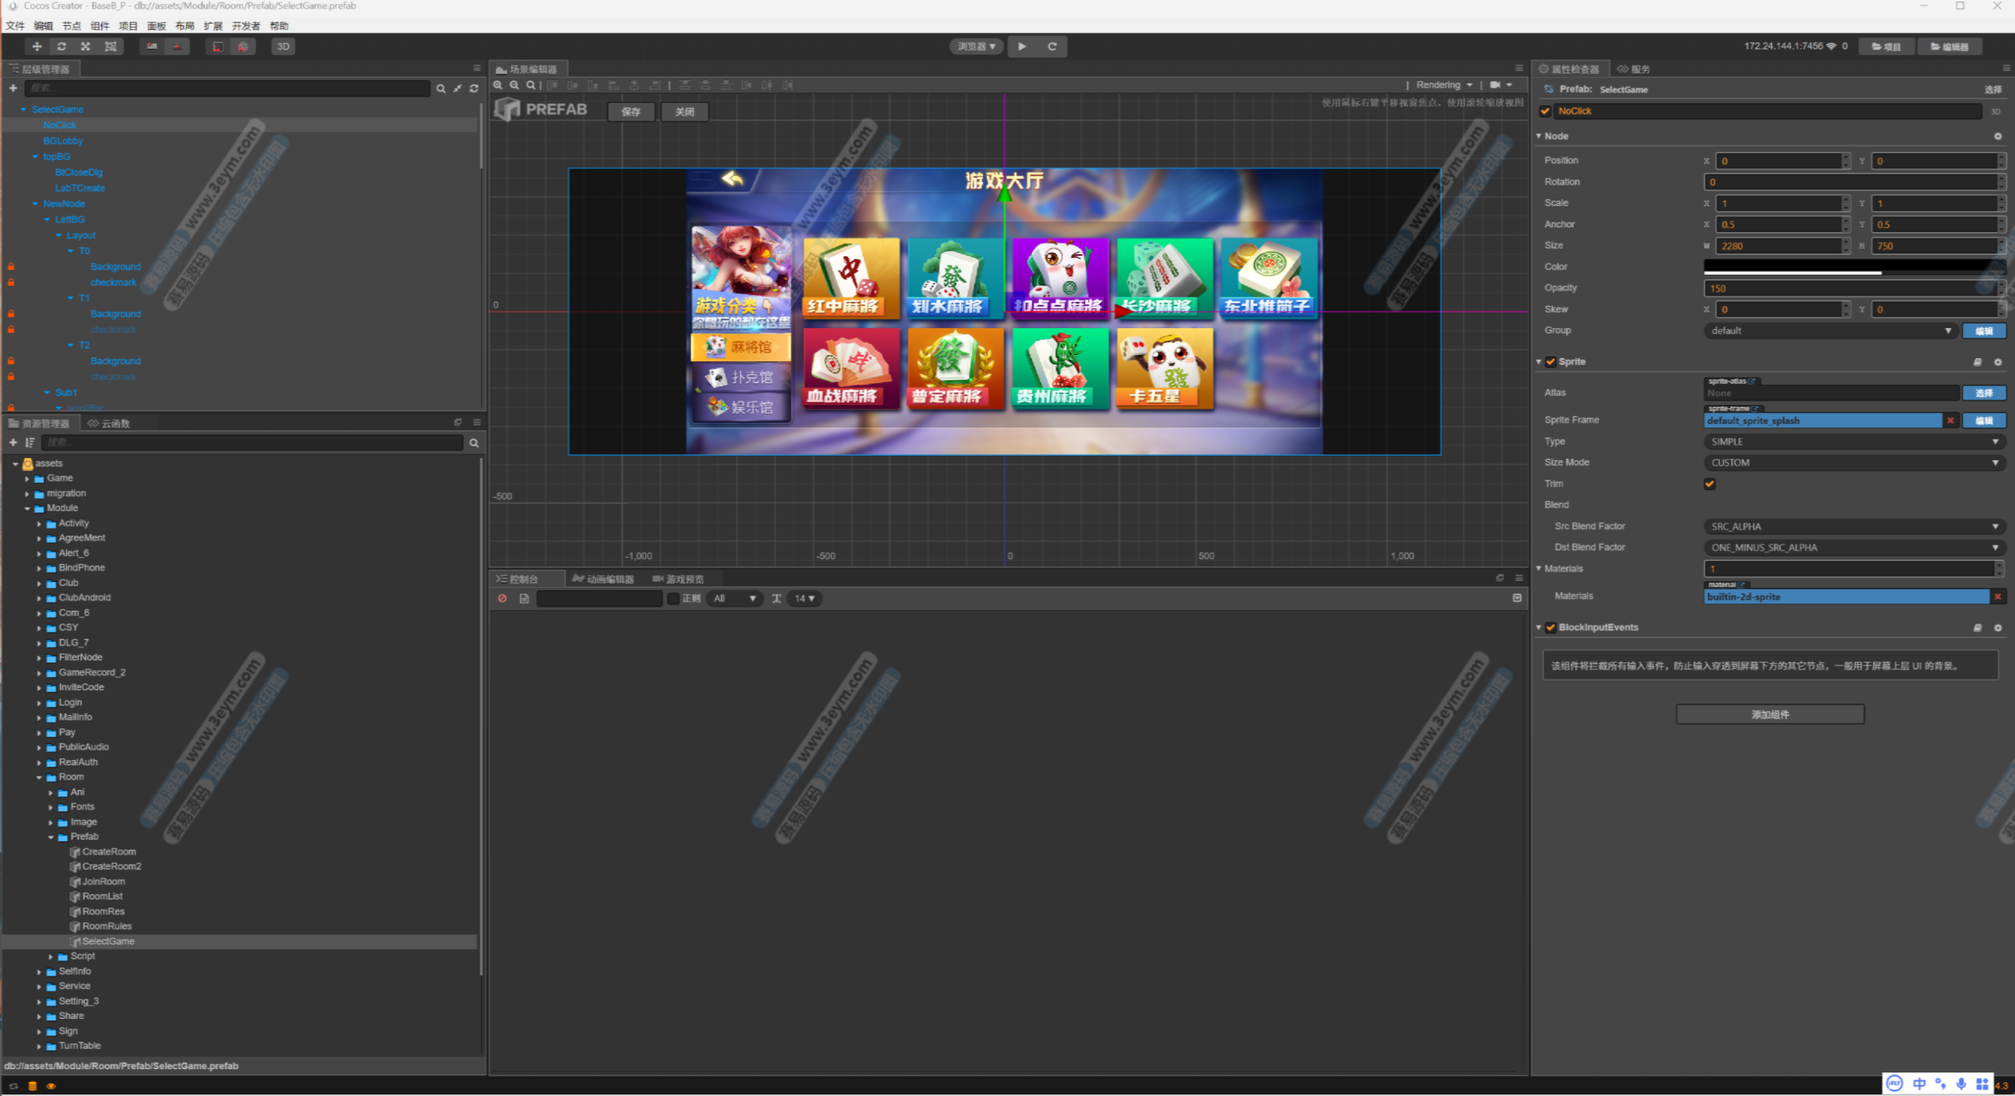Image resolution: width=2015 pixels, height=1096 pixels.
Task: Click the play preview button
Action: (x=1022, y=46)
